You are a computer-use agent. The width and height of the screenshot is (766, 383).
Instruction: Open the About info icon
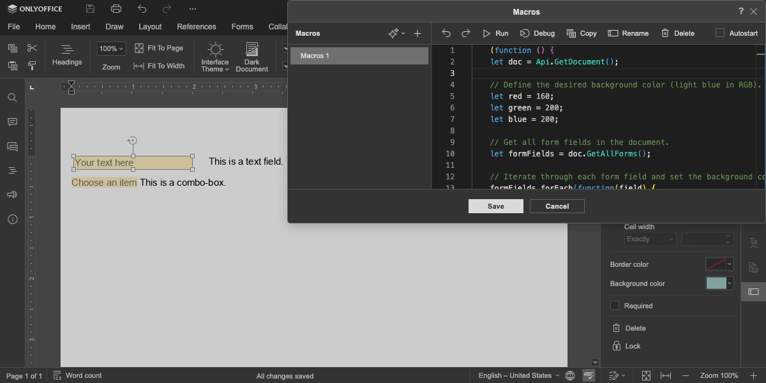[x=12, y=219]
